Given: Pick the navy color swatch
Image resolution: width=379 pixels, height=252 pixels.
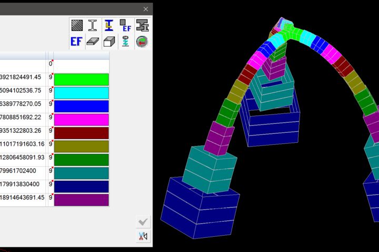Looking at the screenshot, I should coord(82,187).
